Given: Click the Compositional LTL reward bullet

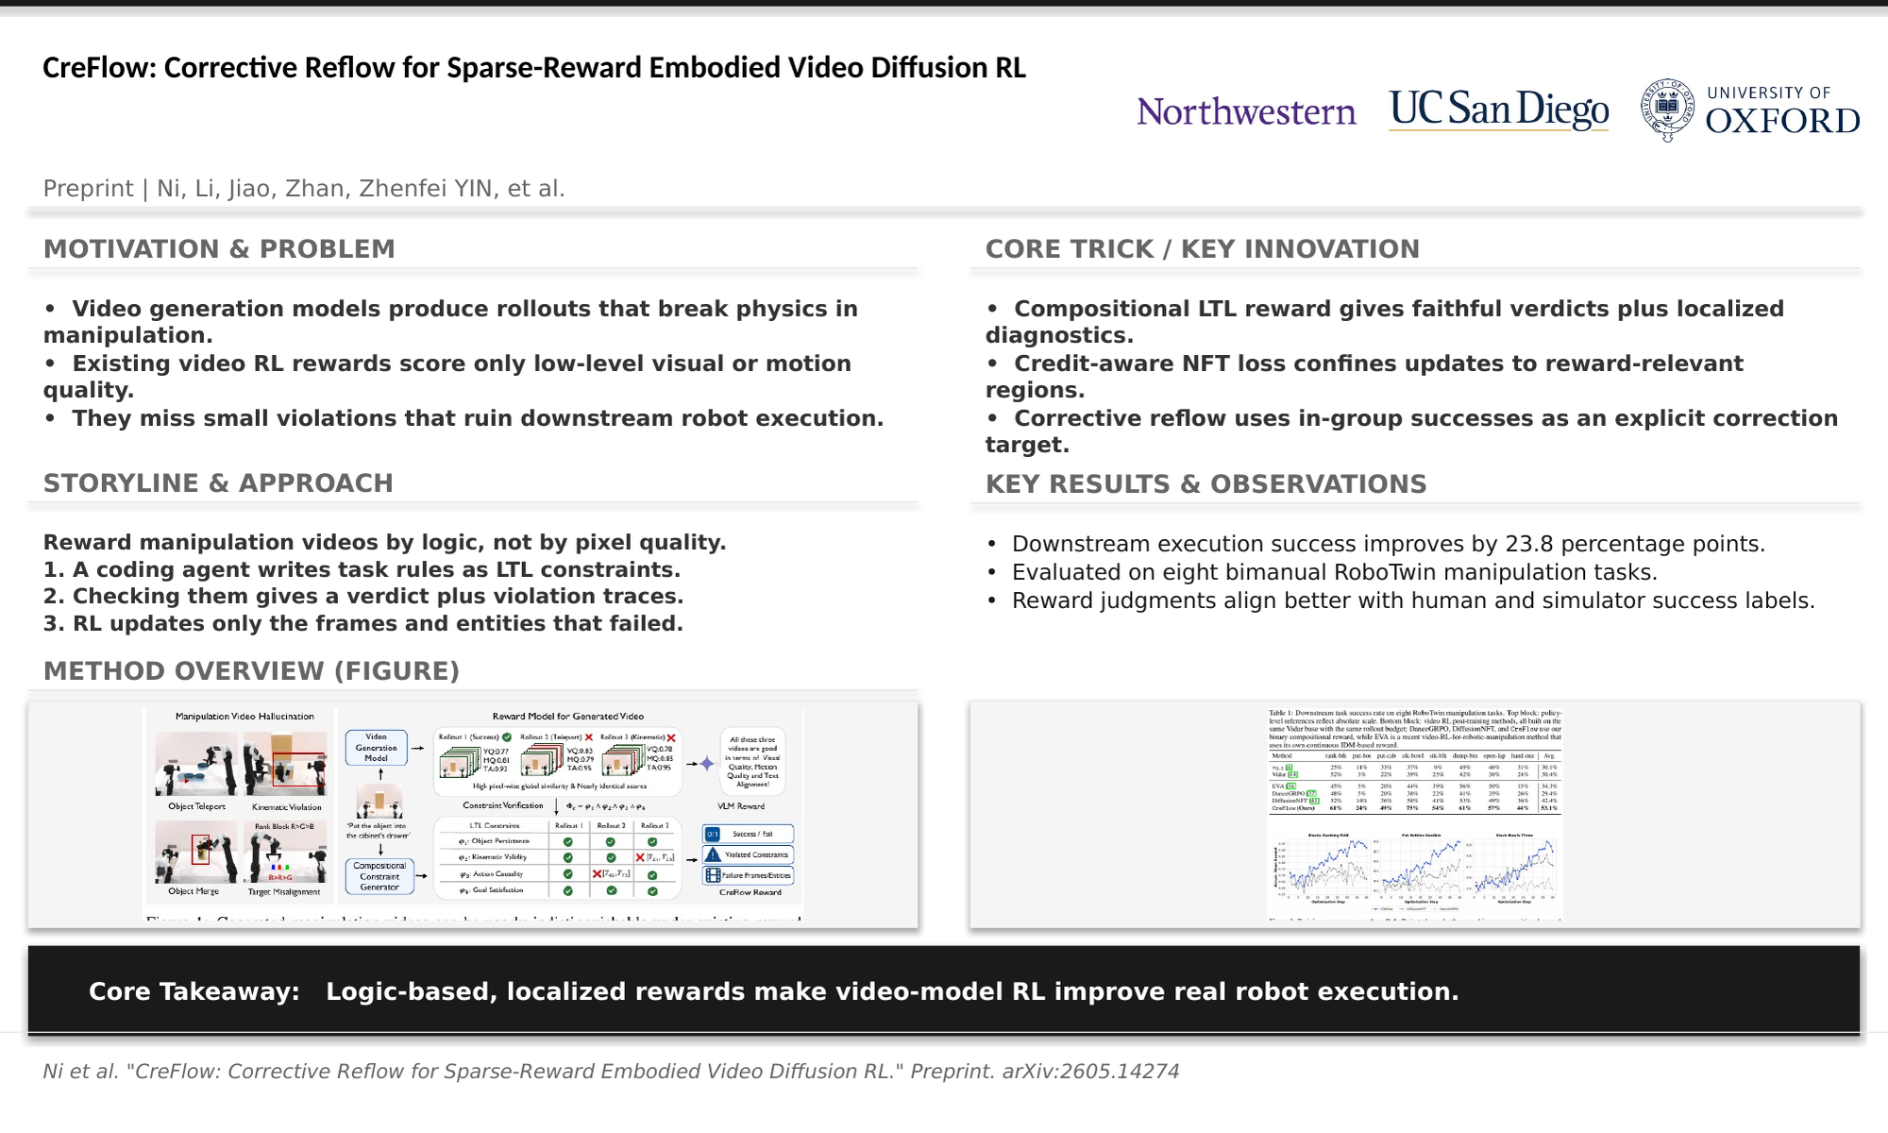Looking at the screenshot, I should (1385, 322).
